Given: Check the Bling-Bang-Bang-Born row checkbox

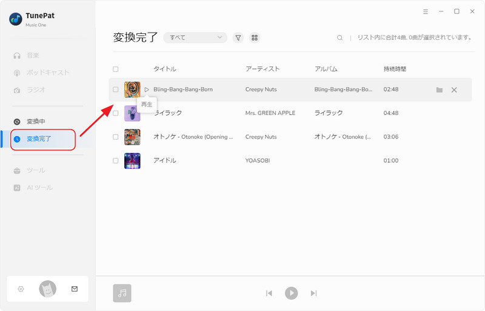Looking at the screenshot, I should (116, 90).
